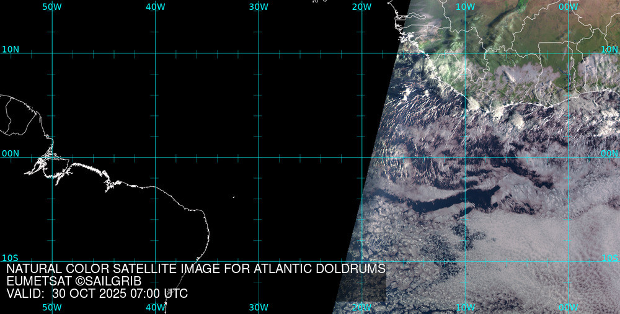
Task: Click the 30W label at the bottom edge
Action: coord(259,307)
